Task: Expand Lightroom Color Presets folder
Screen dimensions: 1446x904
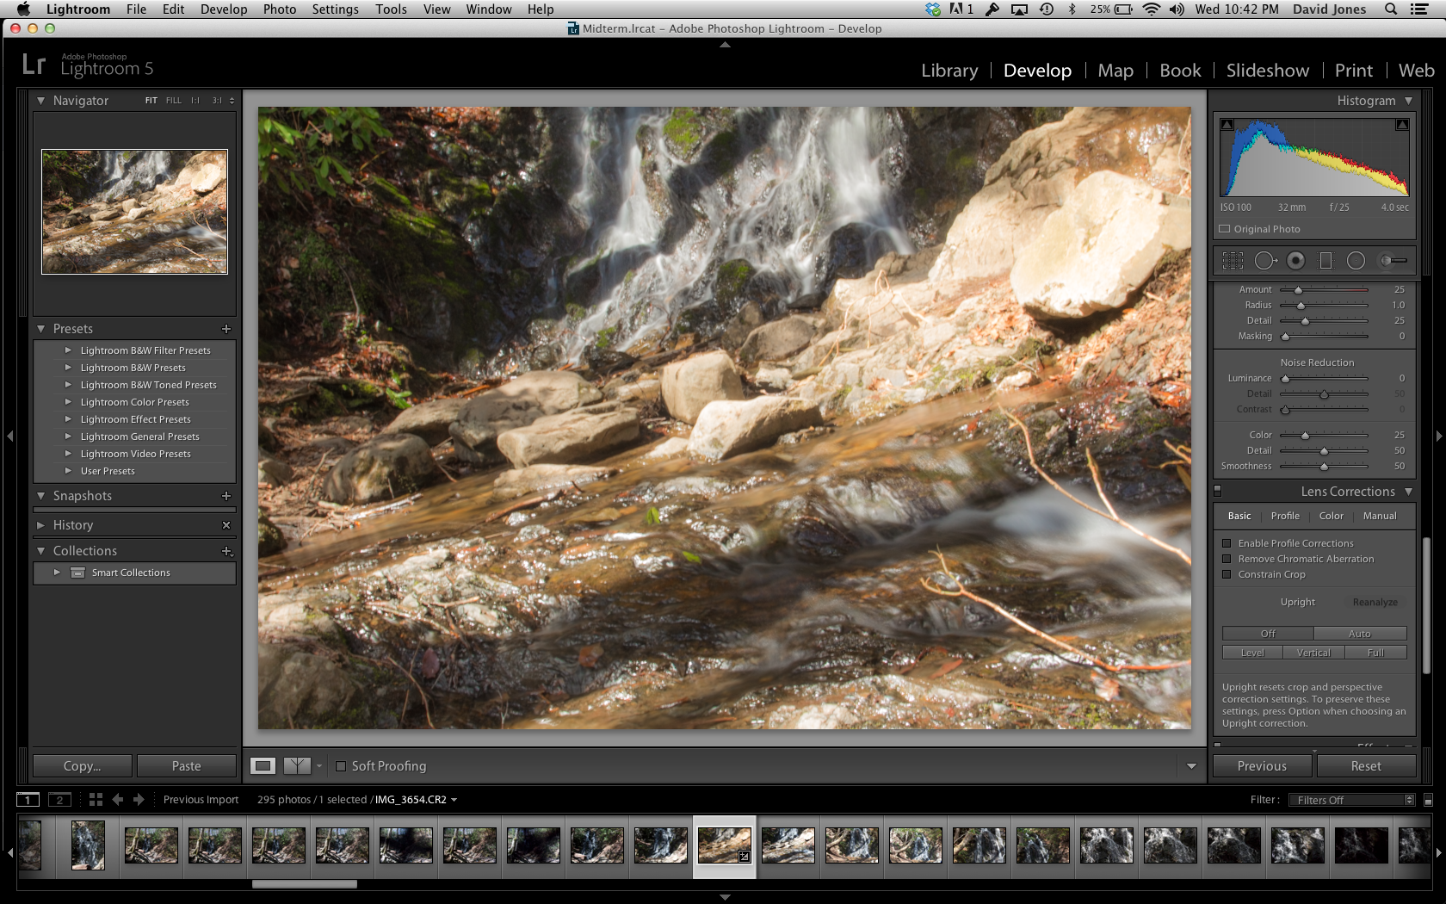Action: (68, 402)
